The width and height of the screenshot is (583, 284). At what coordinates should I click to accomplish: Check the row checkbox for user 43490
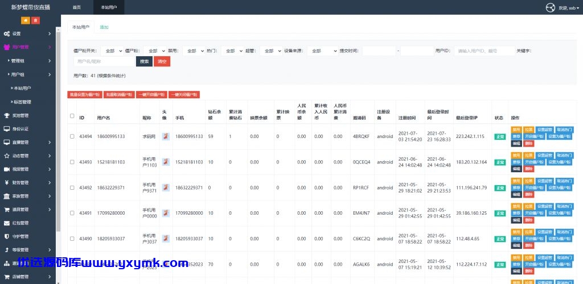coord(72,239)
